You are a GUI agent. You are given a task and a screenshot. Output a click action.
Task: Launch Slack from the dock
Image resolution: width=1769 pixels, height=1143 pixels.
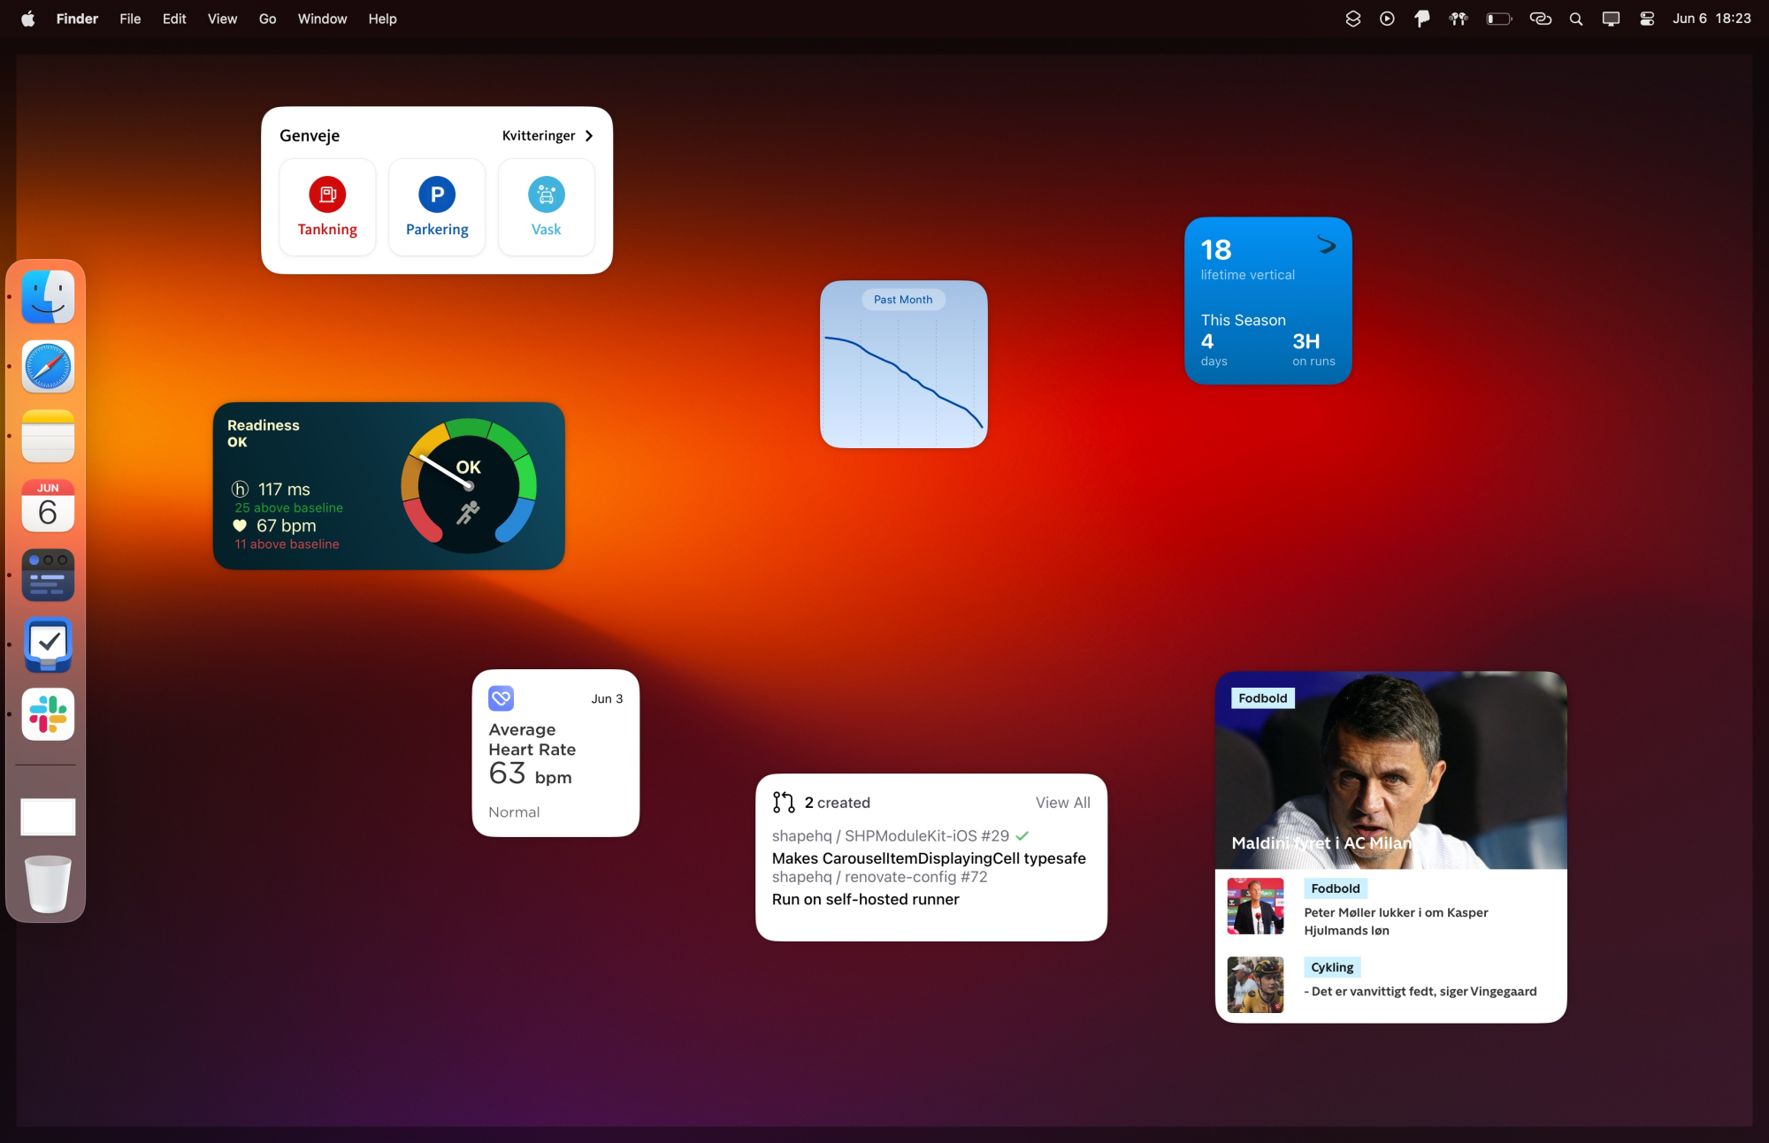(48, 714)
